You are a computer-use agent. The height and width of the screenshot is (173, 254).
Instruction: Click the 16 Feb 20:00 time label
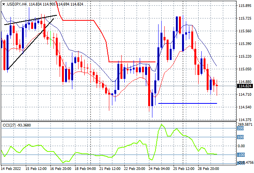(60, 169)
